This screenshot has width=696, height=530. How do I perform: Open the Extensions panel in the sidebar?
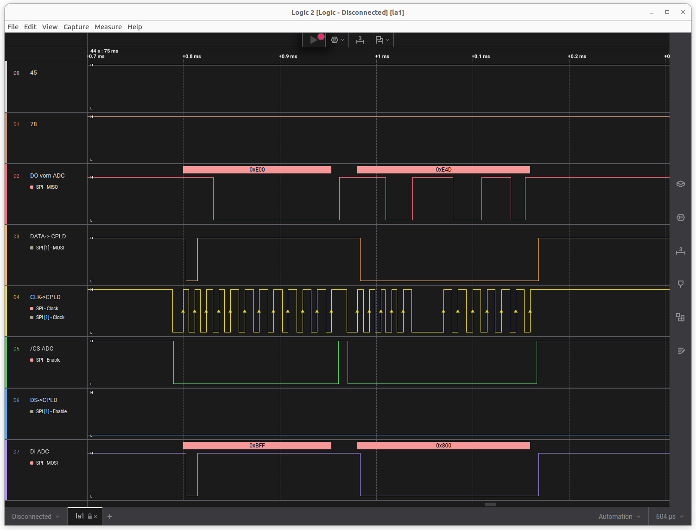[x=680, y=318]
